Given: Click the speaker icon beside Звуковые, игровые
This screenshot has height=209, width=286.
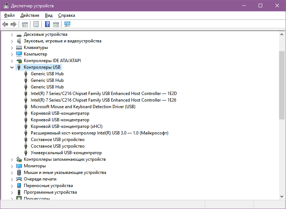Looking at the screenshot, I should point(19,41).
